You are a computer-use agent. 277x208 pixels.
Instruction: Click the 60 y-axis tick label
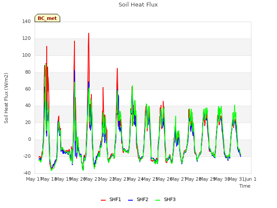pos(28,89)
